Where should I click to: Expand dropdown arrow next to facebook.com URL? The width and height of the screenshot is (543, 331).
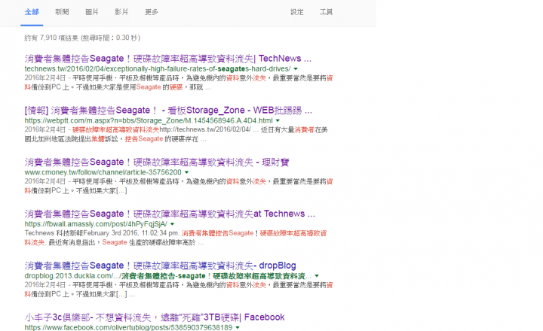(238, 327)
